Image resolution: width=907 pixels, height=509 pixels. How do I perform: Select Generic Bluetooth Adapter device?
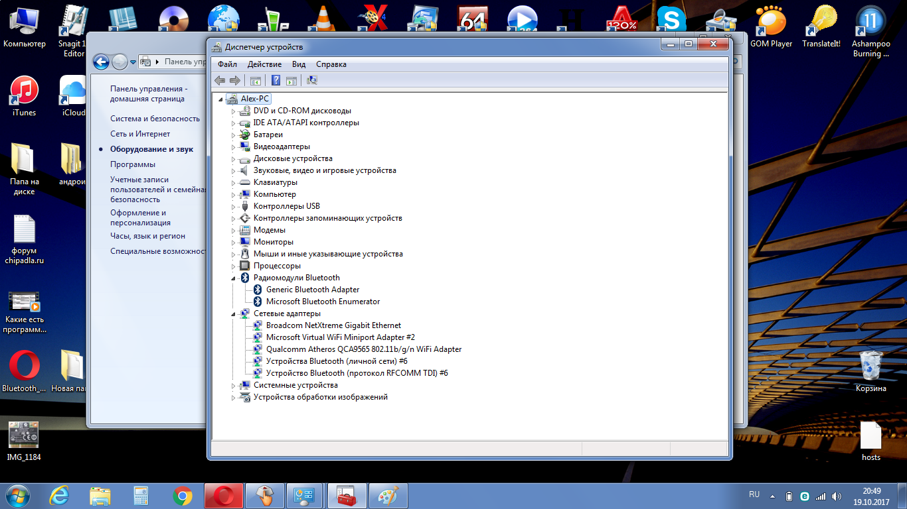pos(313,290)
